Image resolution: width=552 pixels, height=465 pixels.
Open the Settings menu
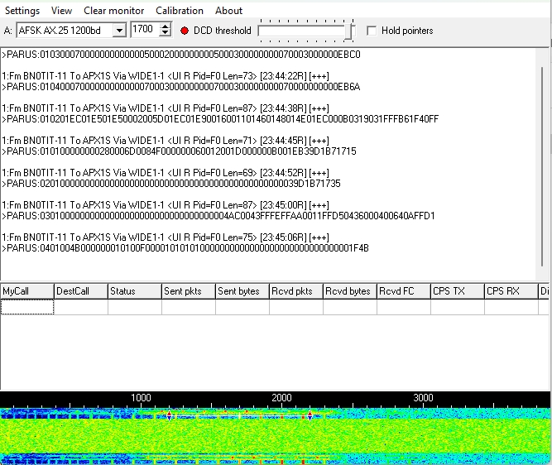(22, 11)
